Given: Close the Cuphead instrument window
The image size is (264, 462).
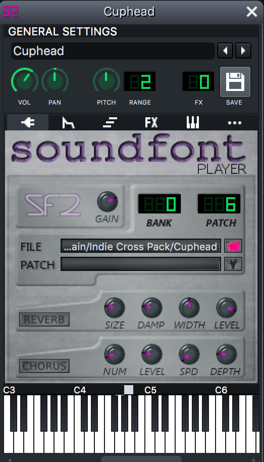Looking at the screenshot, I should pyautogui.click(x=252, y=12).
